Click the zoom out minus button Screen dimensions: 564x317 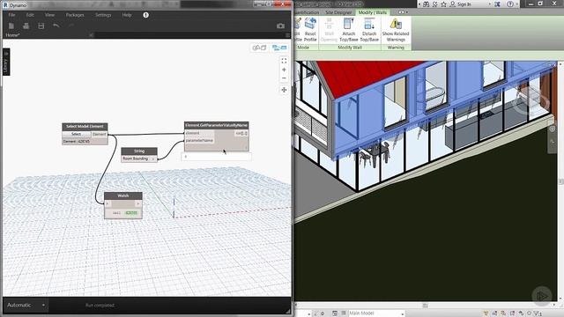coord(284,78)
